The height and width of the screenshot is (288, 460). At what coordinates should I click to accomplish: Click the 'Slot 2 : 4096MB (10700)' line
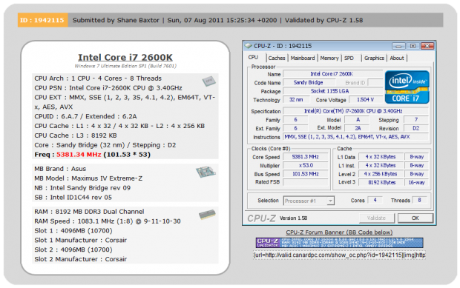73,250
